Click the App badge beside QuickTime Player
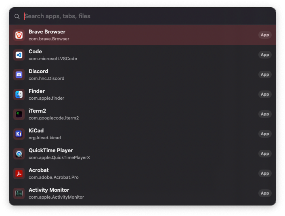 [x=265, y=154]
